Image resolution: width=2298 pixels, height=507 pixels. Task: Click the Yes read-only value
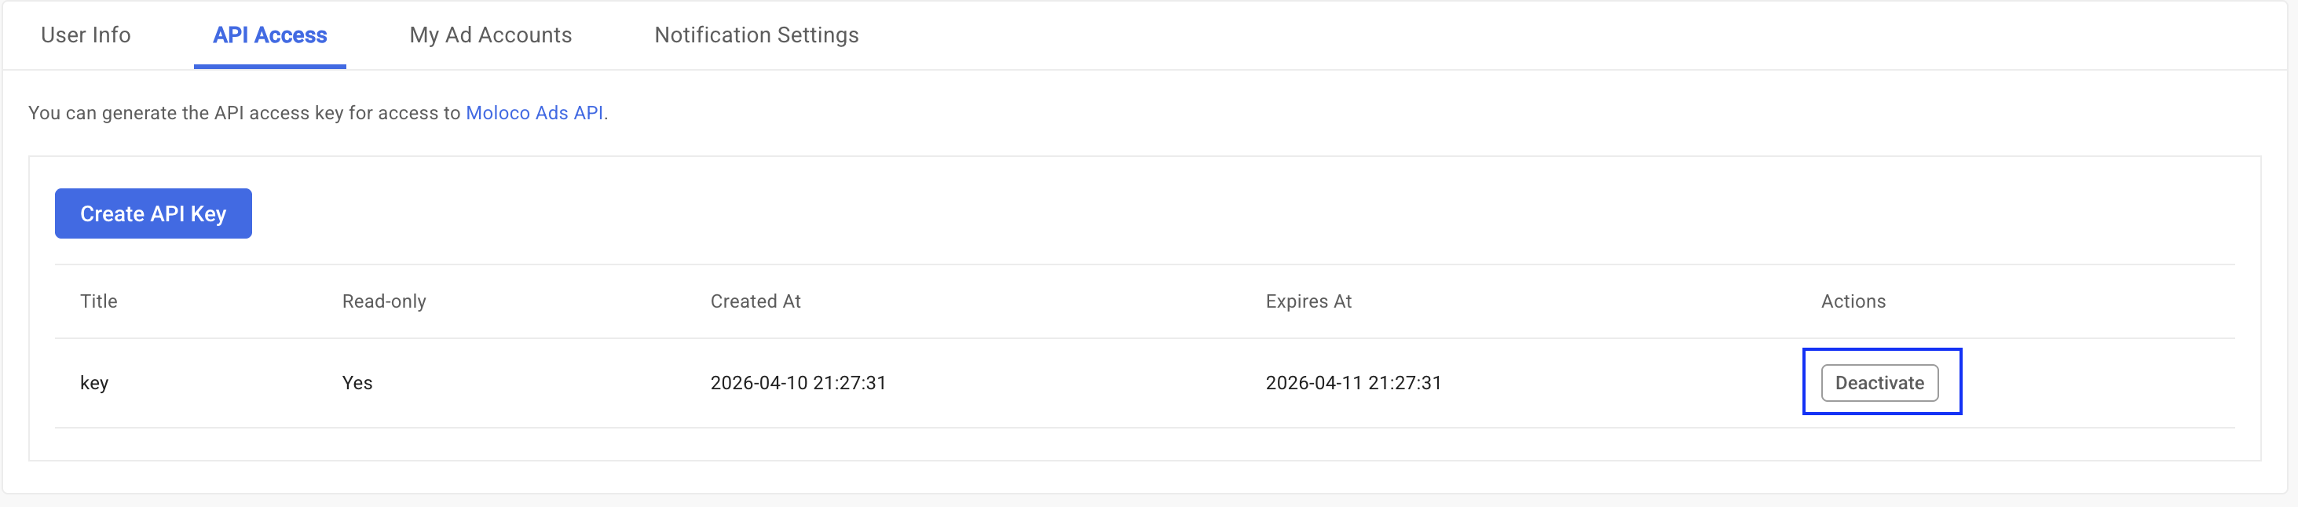coord(357,382)
